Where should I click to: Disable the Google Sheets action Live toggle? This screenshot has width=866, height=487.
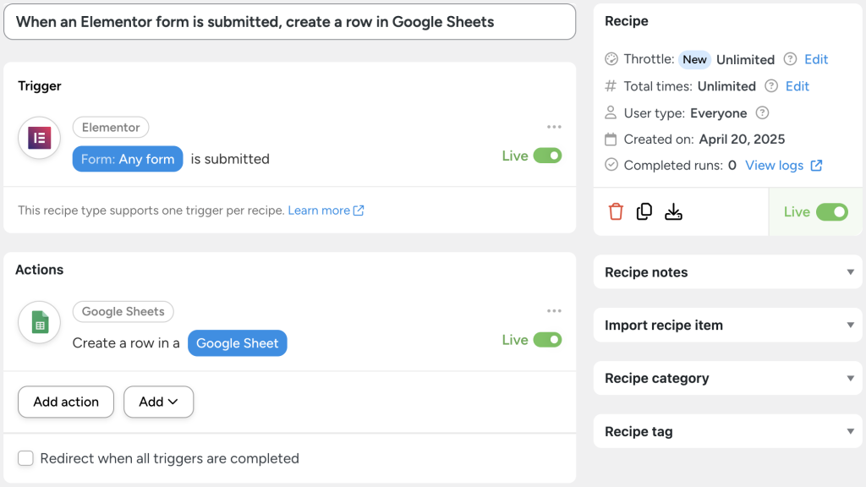[550, 339]
